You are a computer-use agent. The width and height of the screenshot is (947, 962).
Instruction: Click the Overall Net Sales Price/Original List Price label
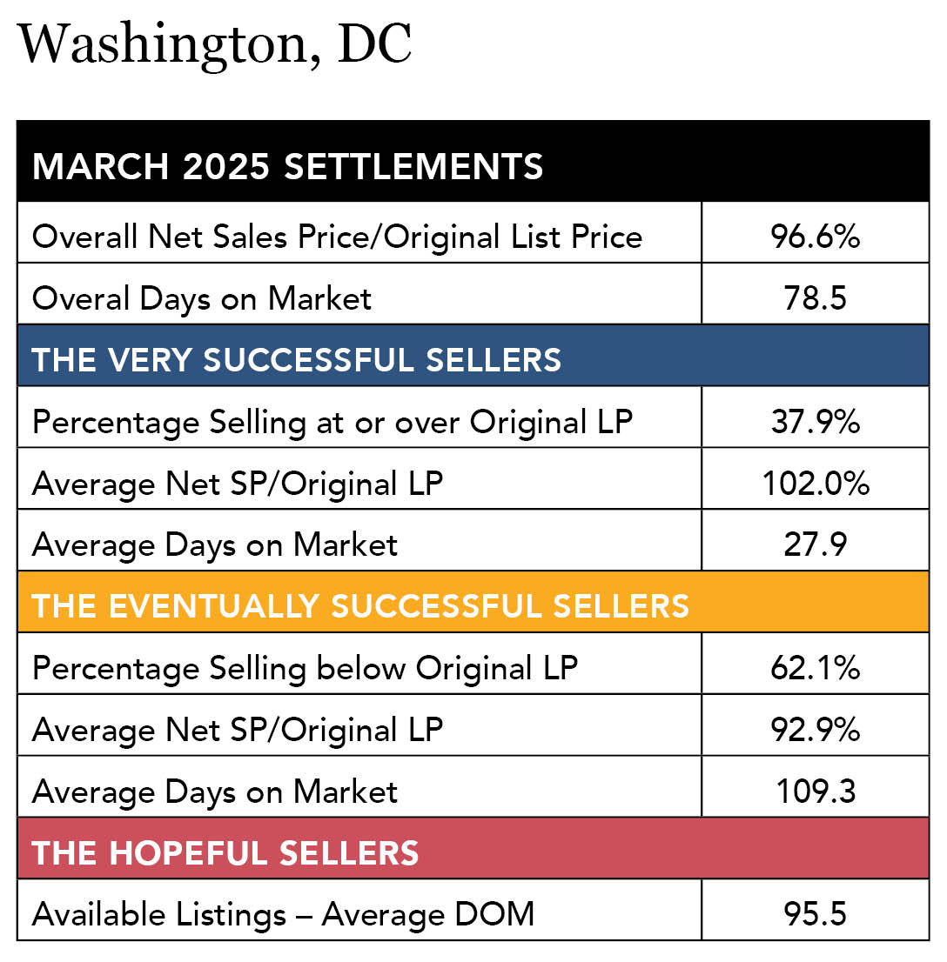pyautogui.click(x=337, y=236)
